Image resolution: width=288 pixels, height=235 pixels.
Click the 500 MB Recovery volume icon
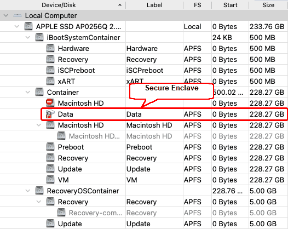[50, 59]
